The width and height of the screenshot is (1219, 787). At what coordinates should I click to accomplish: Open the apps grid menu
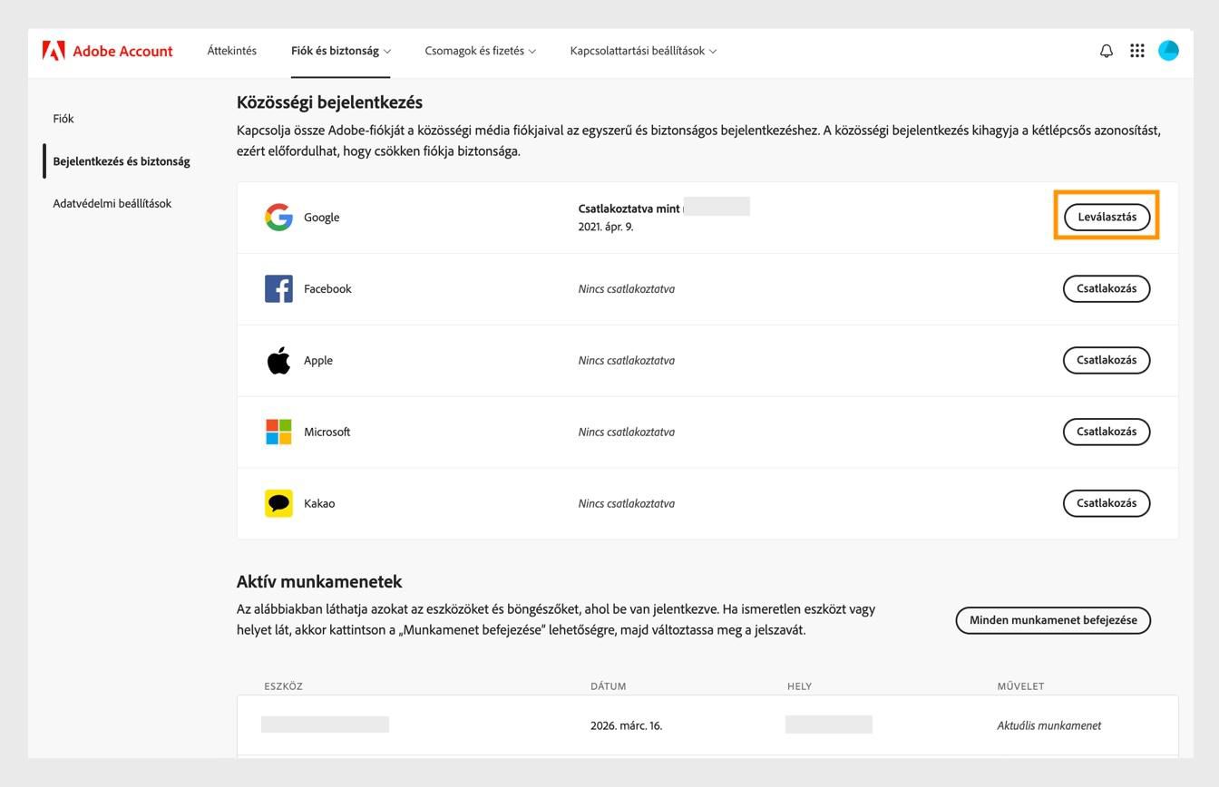pyautogui.click(x=1136, y=51)
